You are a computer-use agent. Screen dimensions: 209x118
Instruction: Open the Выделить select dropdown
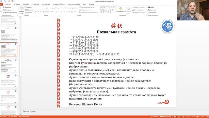click(153, 12)
